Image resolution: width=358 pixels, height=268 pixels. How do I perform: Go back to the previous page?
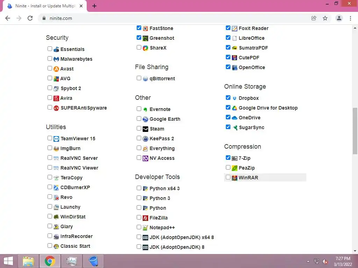8,18
